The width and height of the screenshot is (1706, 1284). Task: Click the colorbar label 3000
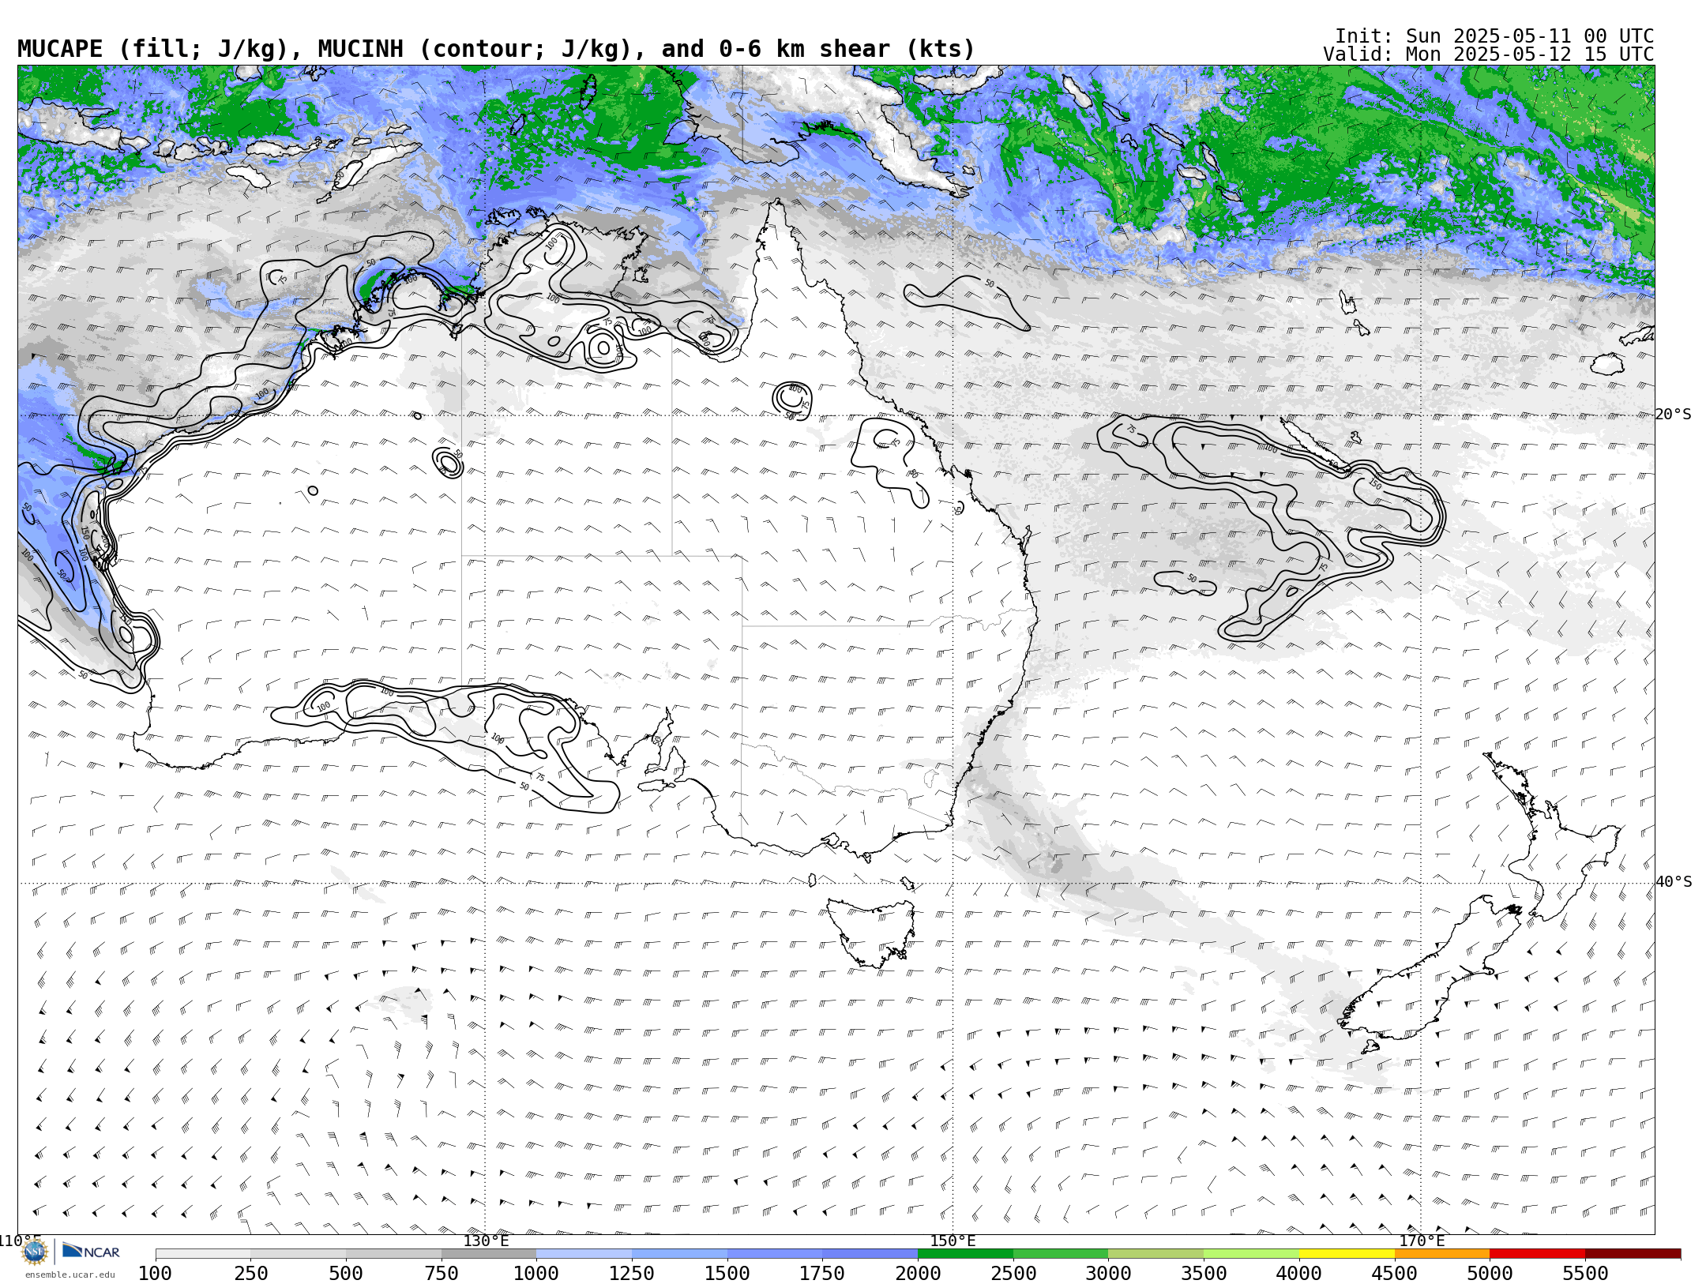tap(1108, 1274)
